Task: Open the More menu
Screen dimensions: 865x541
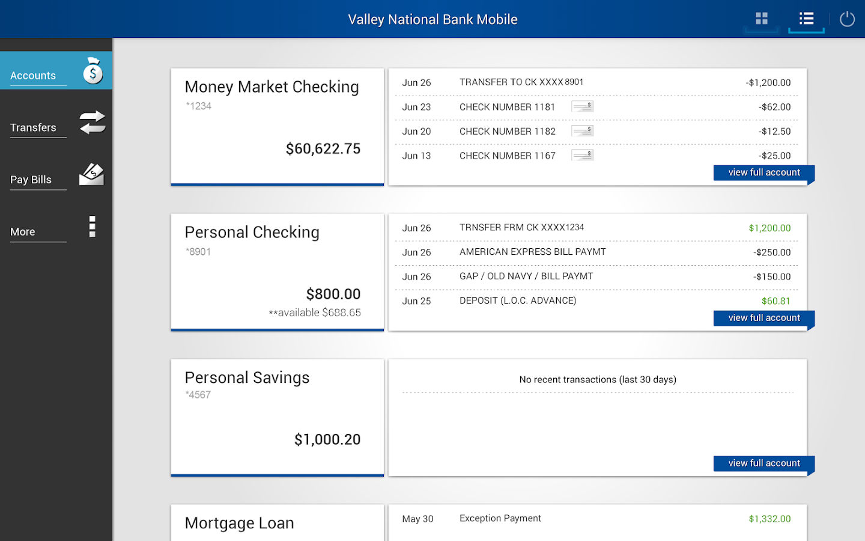Action: tap(22, 231)
